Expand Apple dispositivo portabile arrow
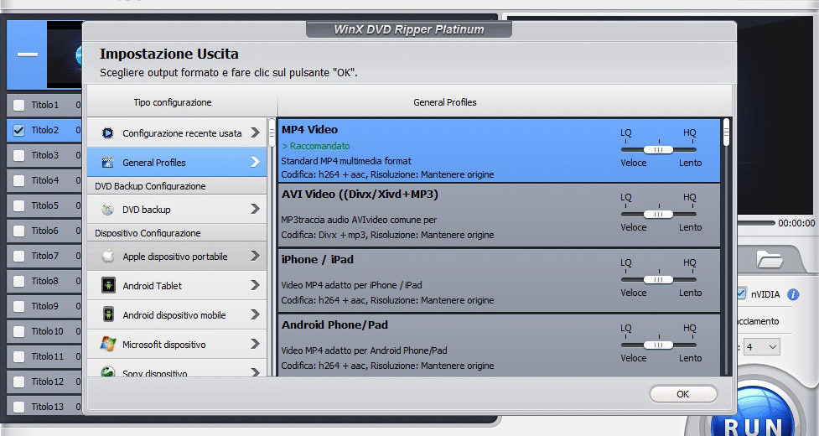This screenshot has width=819, height=436. 255,256
